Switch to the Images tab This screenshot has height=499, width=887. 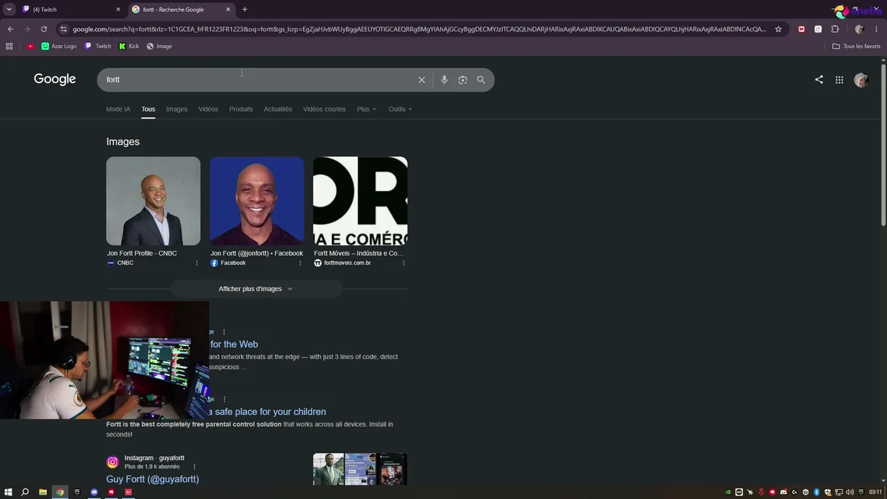click(177, 110)
